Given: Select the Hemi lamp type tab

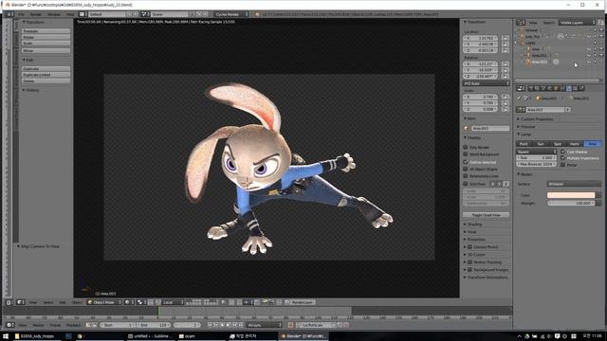Looking at the screenshot, I should click(x=575, y=144).
